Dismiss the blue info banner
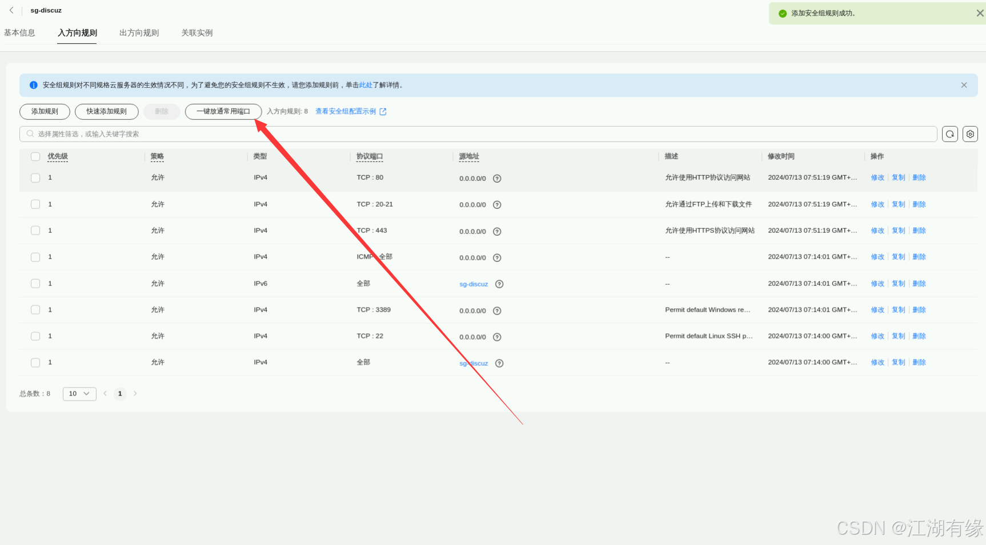986x545 pixels. 964,85
